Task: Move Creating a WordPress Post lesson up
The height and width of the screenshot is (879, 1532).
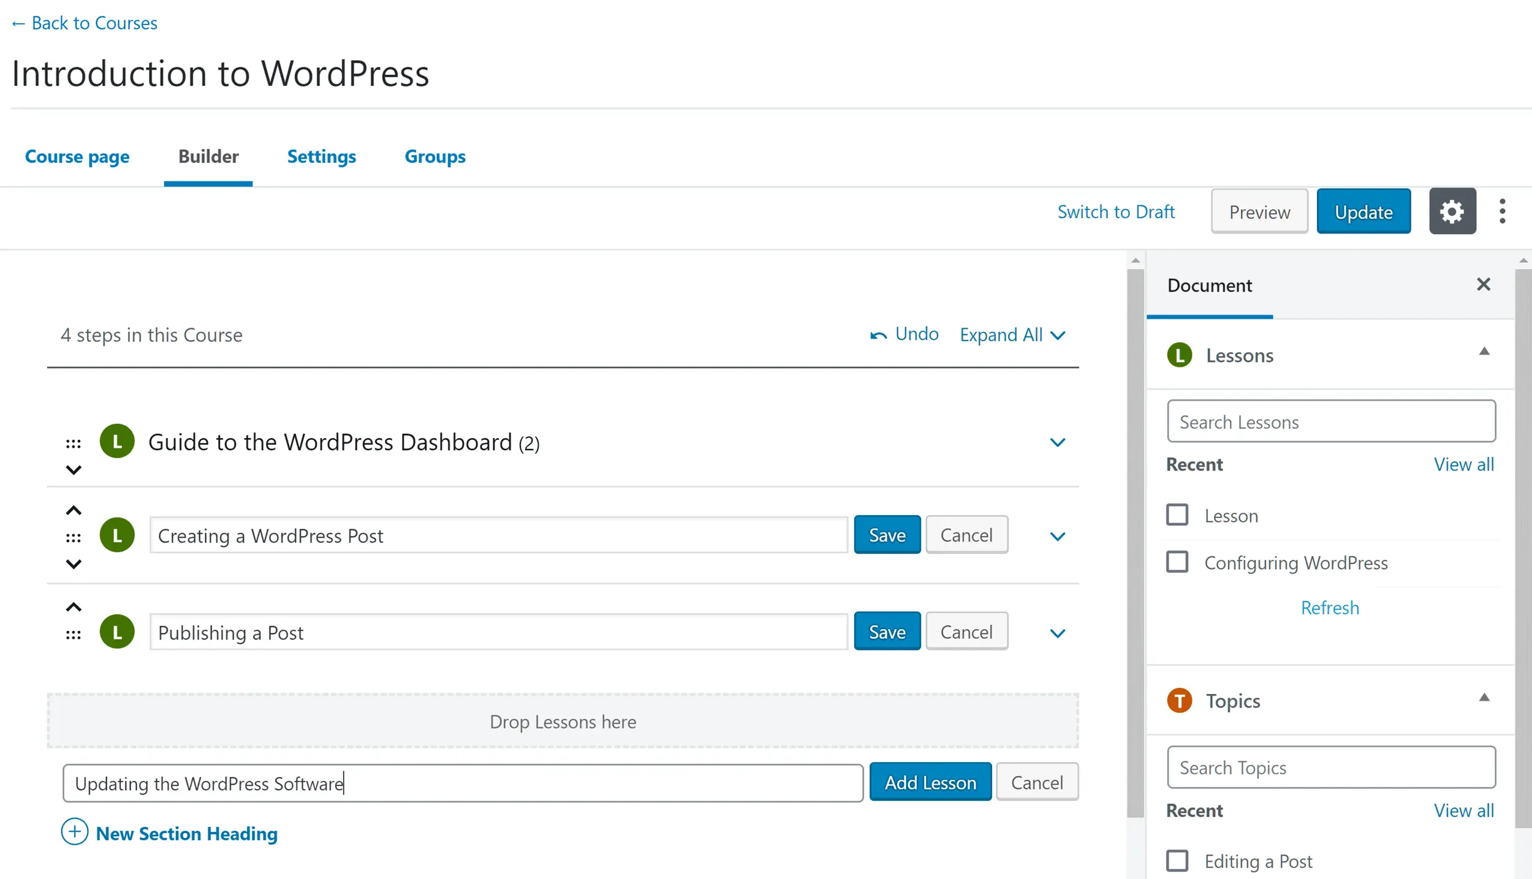Action: 74,510
